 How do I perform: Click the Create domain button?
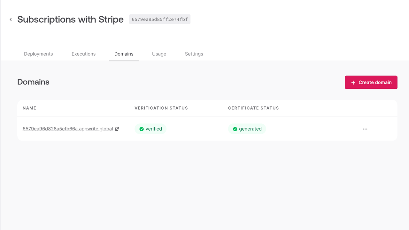[371, 82]
